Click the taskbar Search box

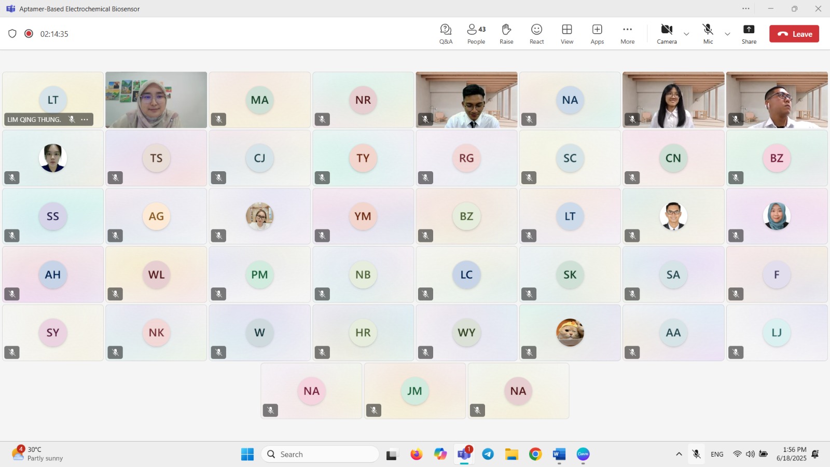(x=320, y=454)
